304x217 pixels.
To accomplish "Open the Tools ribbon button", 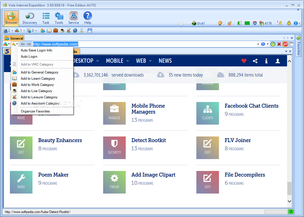I will pos(59,18).
